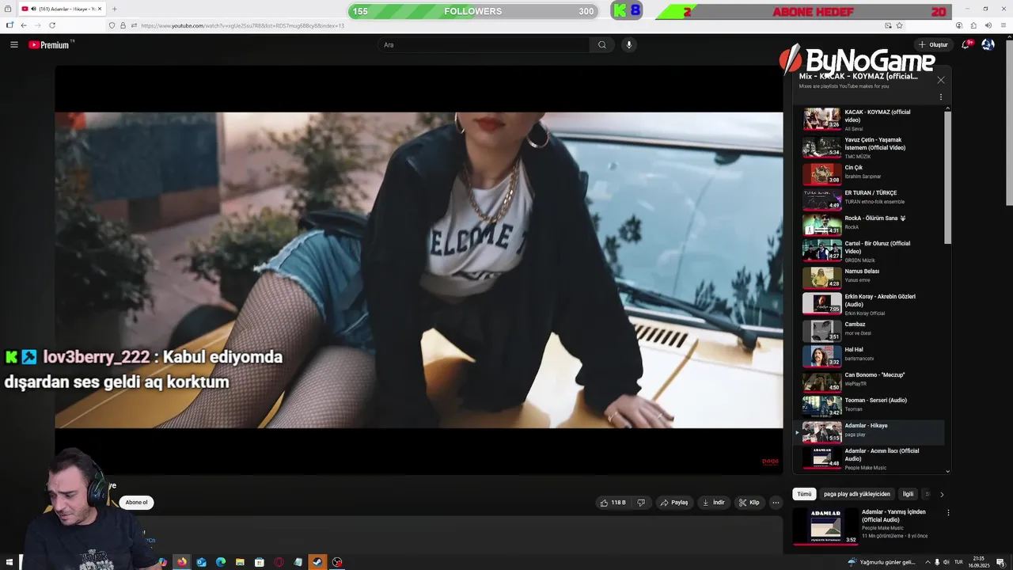1013x570 pixels.
Task: Create a clip with 'Klip'
Action: [749, 503]
